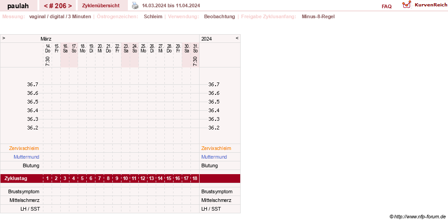Screen dimensions: 448x222
Task: Select day column 15. Fr
Action: (56, 48)
